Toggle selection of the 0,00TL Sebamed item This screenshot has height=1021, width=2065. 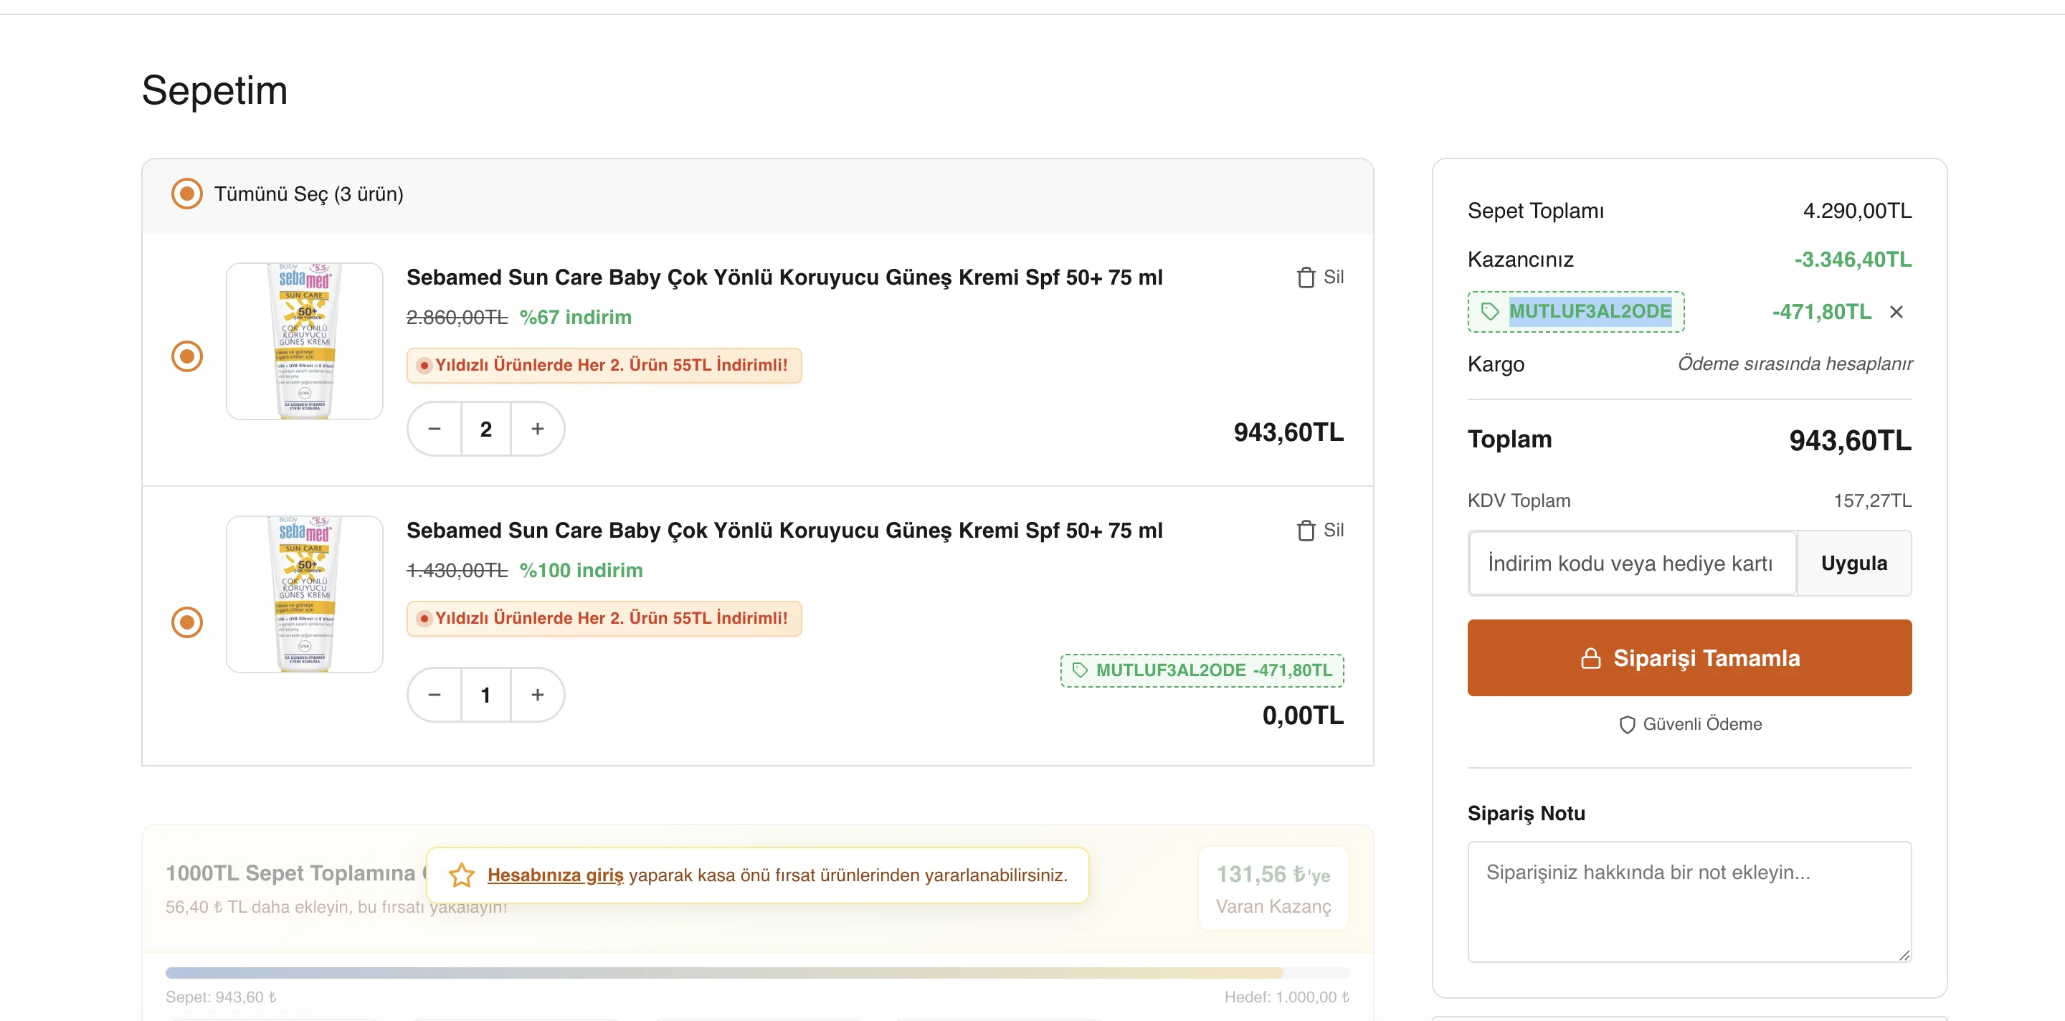[186, 622]
